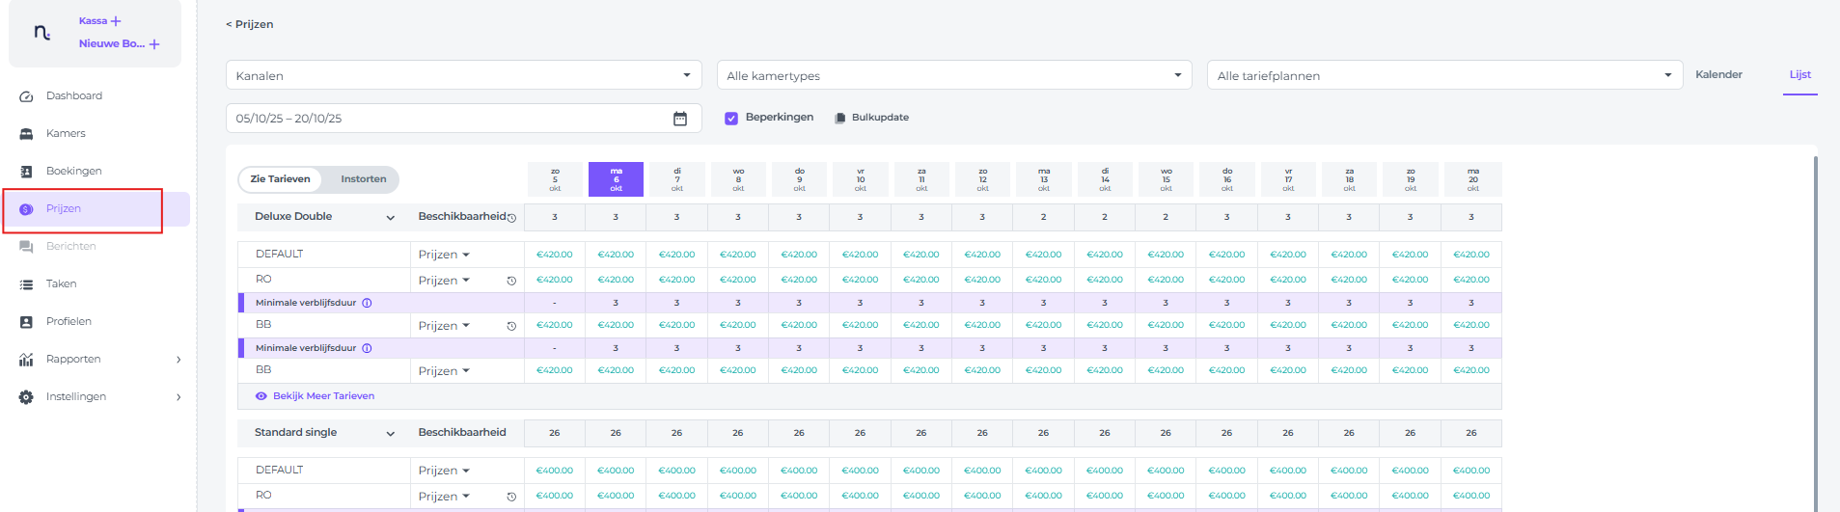Collapse the Deluxe Double room section
The width and height of the screenshot is (1840, 512).
click(390, 218)
